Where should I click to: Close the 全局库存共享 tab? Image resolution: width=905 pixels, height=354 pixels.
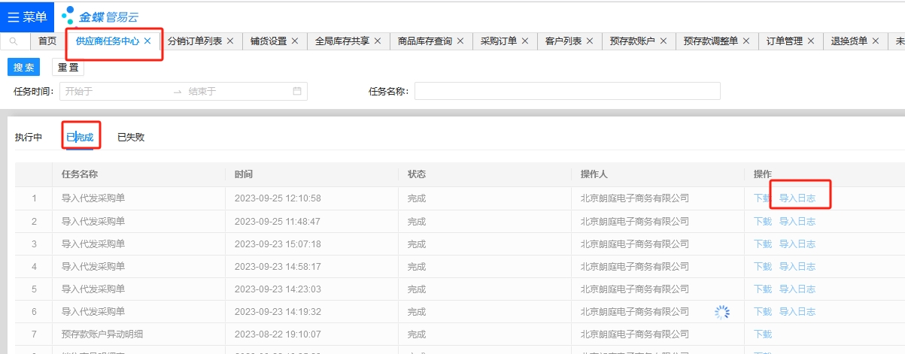378,41
